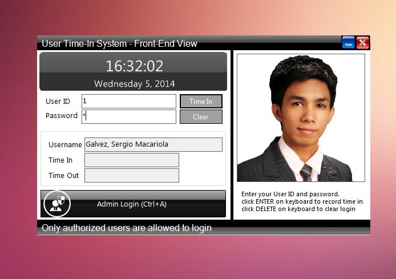Screen dimensions: 396x279
Task: Open Admin Login (Ctrl+A) bar
Action: coord(133,204)
